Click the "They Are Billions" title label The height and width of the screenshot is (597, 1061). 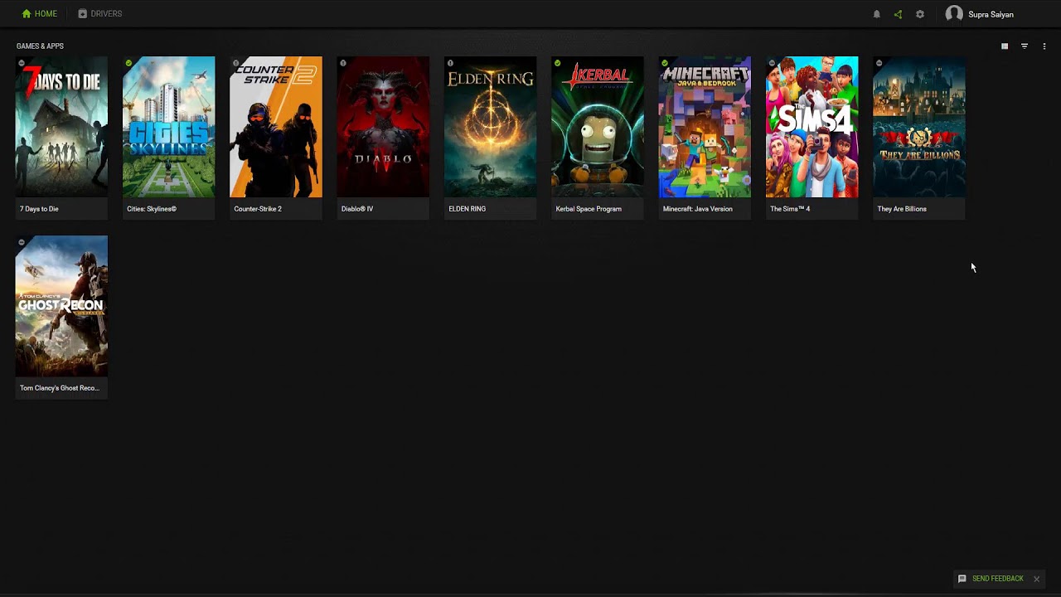click(902, 209)
